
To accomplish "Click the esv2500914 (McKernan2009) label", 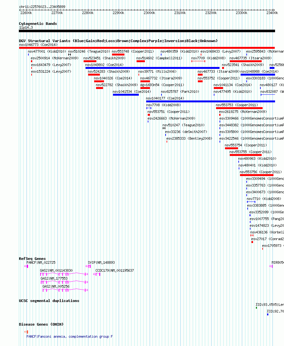I will 55,58.
